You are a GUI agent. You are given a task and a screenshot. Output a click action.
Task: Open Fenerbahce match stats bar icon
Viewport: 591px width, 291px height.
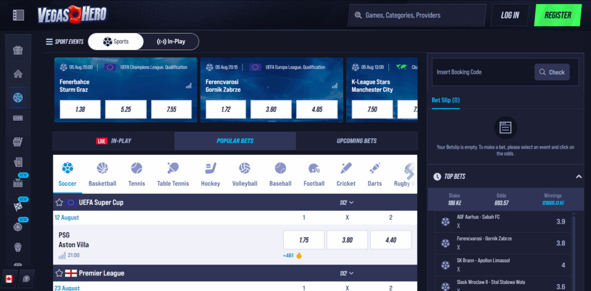point(189,86)
